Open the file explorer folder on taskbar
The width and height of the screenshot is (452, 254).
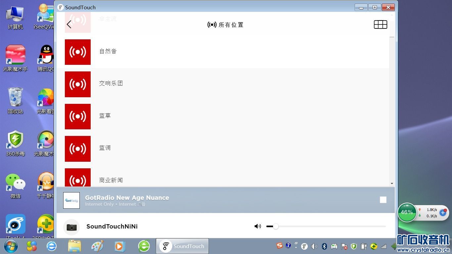click(74, 246)
